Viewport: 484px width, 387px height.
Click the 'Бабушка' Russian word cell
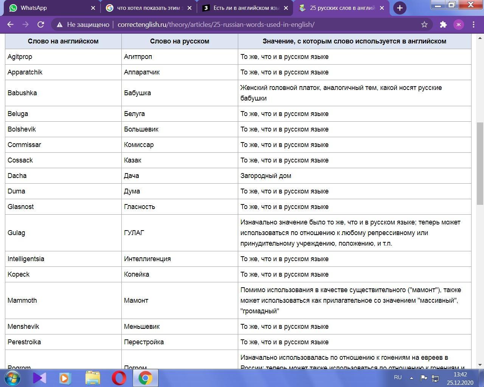click(180, 93)
